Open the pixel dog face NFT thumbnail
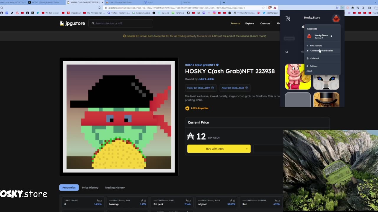This screenshot has width=378, height=212. 326,82
